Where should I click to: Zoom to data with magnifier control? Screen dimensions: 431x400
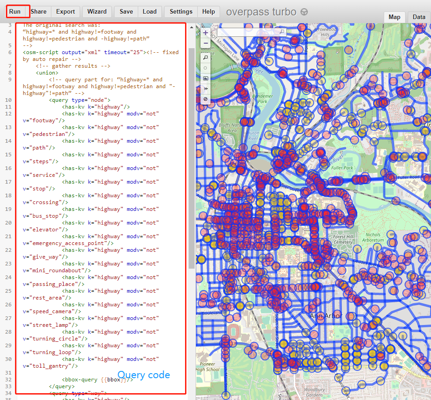[205, 57]
